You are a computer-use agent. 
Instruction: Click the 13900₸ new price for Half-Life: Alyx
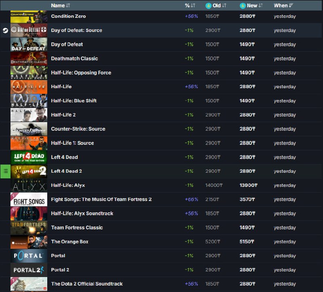point(248,185)
